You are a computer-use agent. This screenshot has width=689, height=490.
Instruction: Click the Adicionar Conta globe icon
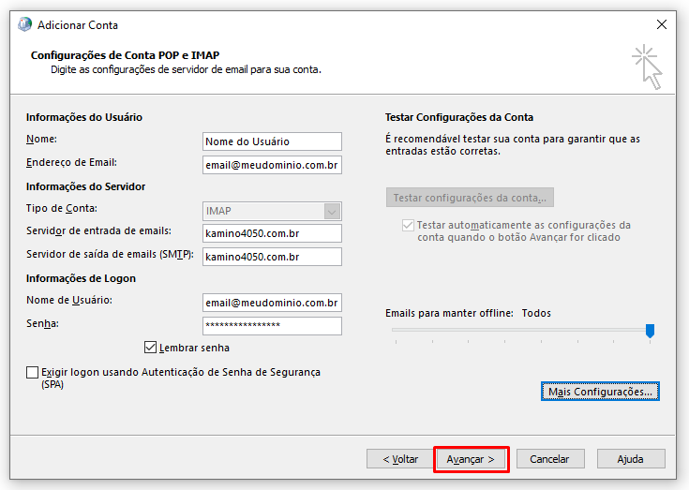[24, 25]
